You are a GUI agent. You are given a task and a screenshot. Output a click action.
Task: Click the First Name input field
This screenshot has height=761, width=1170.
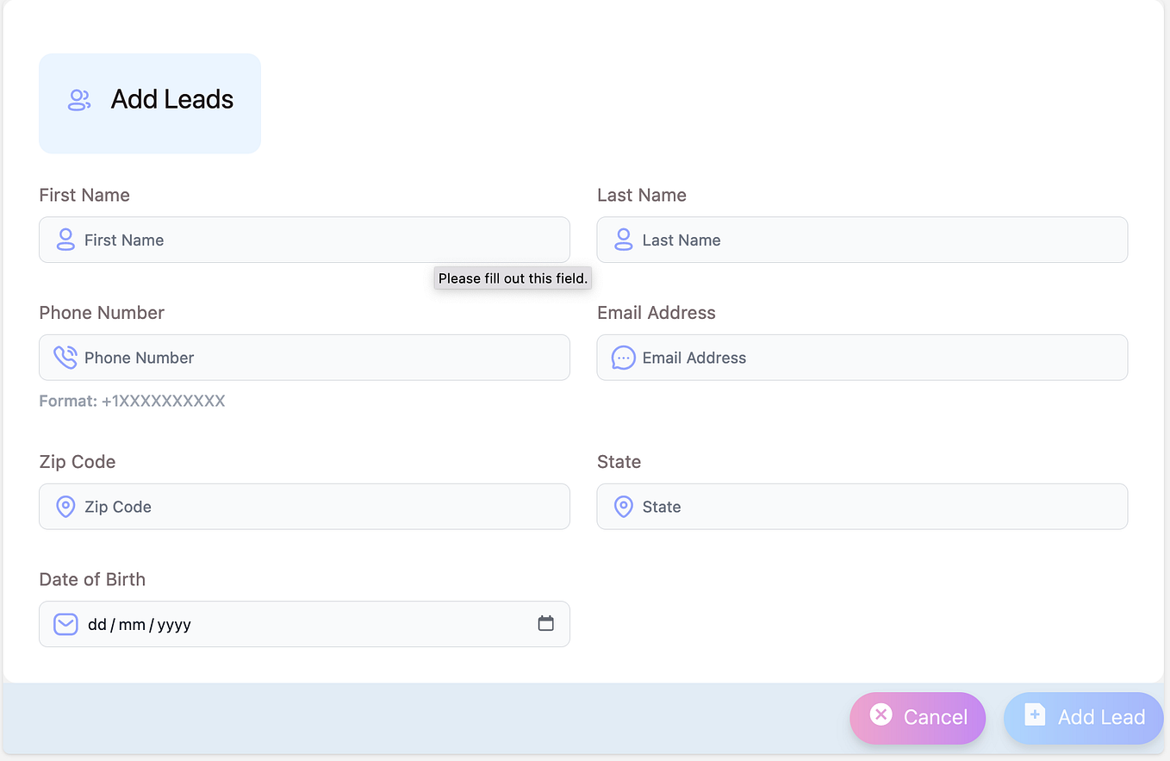click(258, 240)
